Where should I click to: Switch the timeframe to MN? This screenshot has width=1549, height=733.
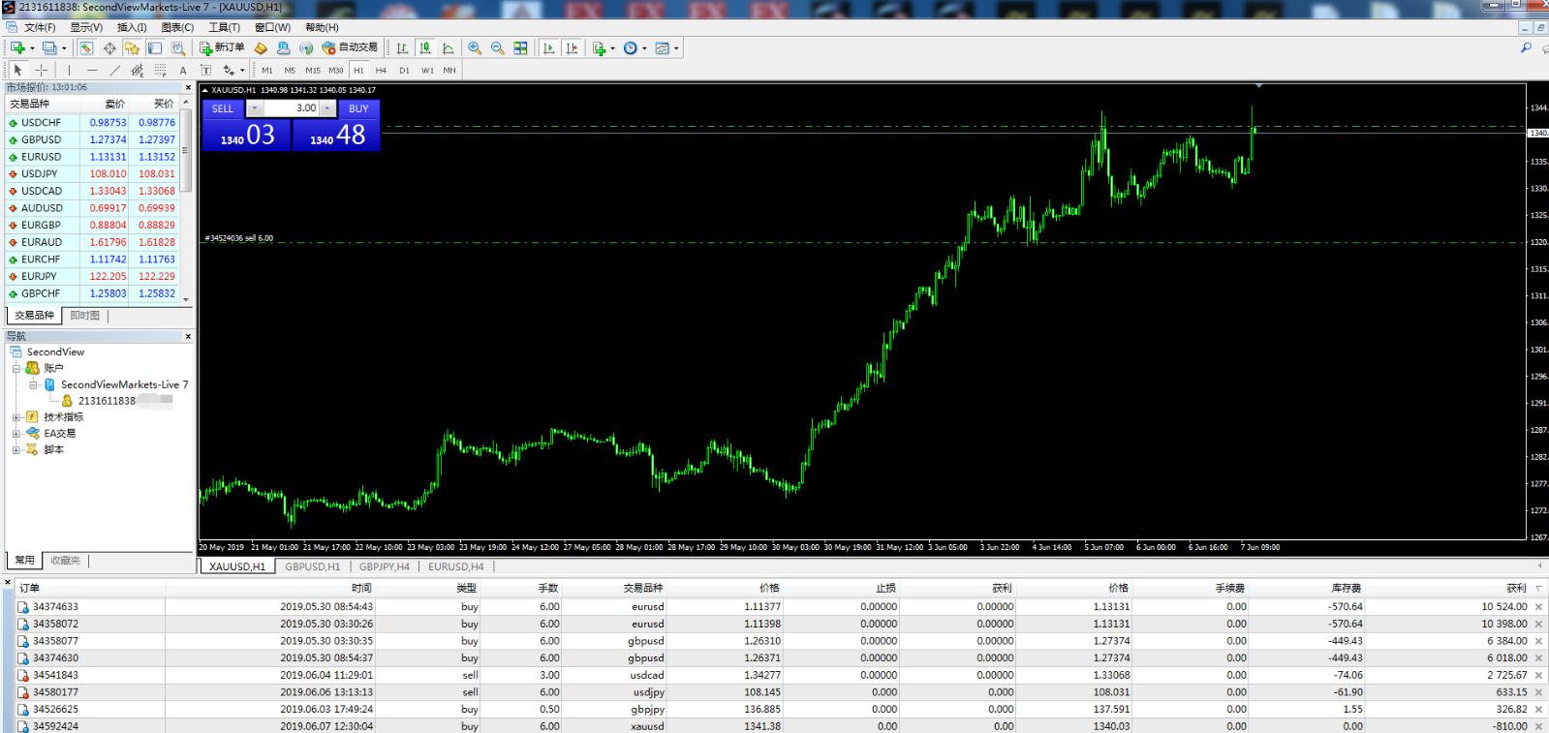[x=449, y=70]
